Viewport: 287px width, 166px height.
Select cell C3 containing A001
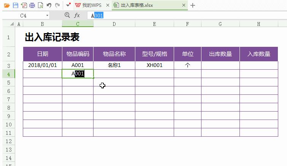pos(78,65)
